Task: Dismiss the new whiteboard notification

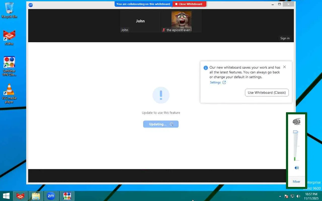Action: pos(285,67)
